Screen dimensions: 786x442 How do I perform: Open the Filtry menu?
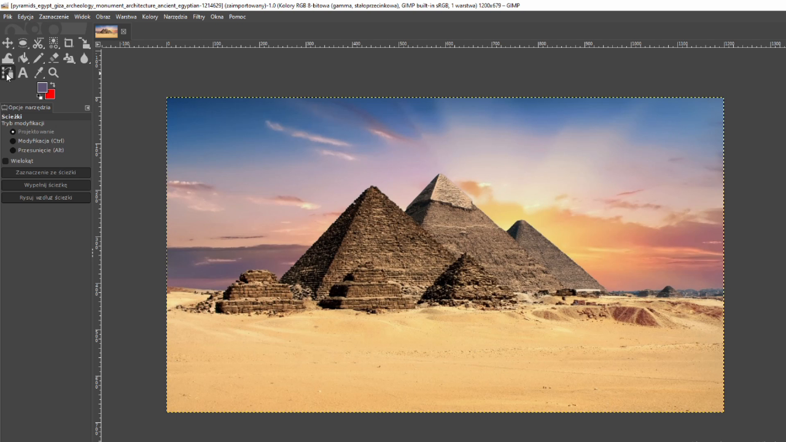tap(198, 17)
